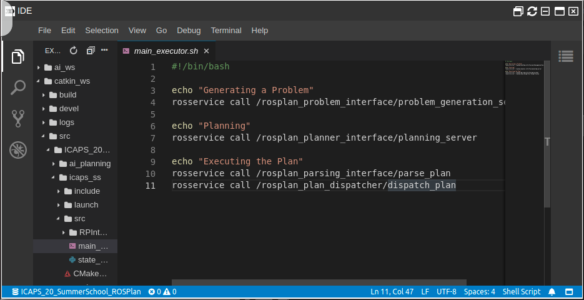
Task: Open the Search view icon
Action: pos(17,87)
